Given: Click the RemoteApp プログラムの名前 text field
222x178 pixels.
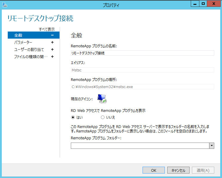Looking at the screenshot, I should pos(143,53).
